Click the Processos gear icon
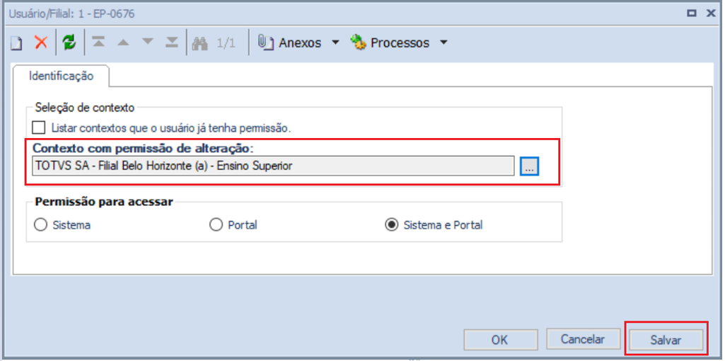This screenshot has height=361, width=725. point(359,42)
